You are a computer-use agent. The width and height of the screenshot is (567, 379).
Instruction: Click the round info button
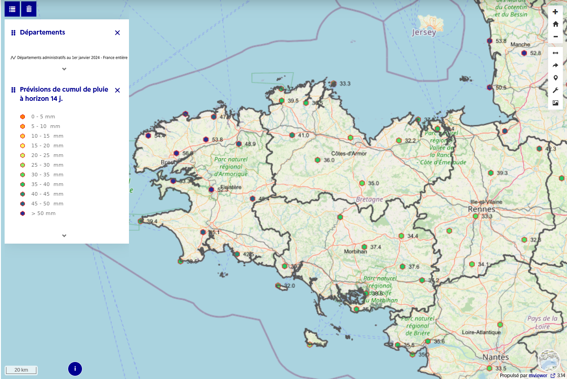pyautogui.click(x=75, y=368)
